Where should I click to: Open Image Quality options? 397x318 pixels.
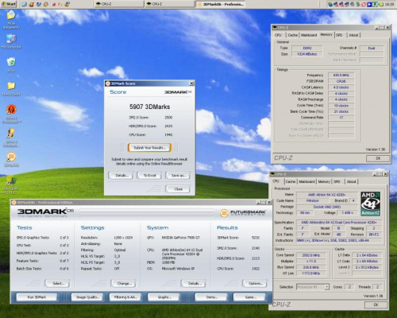coord(87,297)
